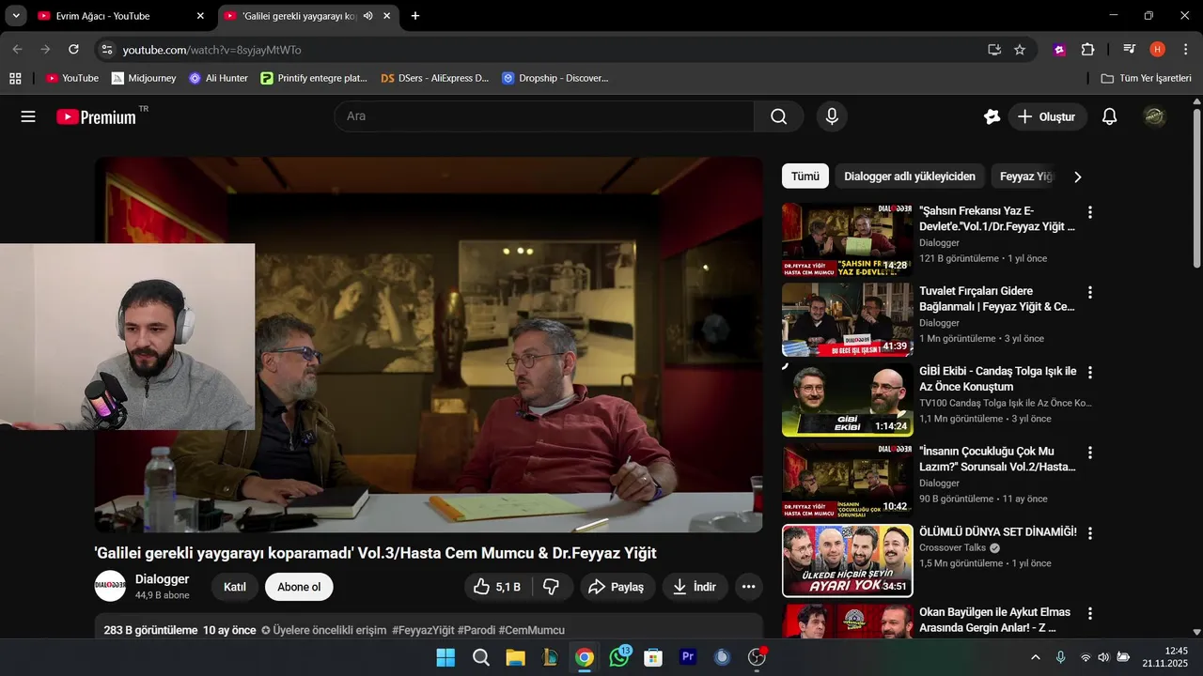Open GİBİ Ekibi video thumbnail

[847, 400]
